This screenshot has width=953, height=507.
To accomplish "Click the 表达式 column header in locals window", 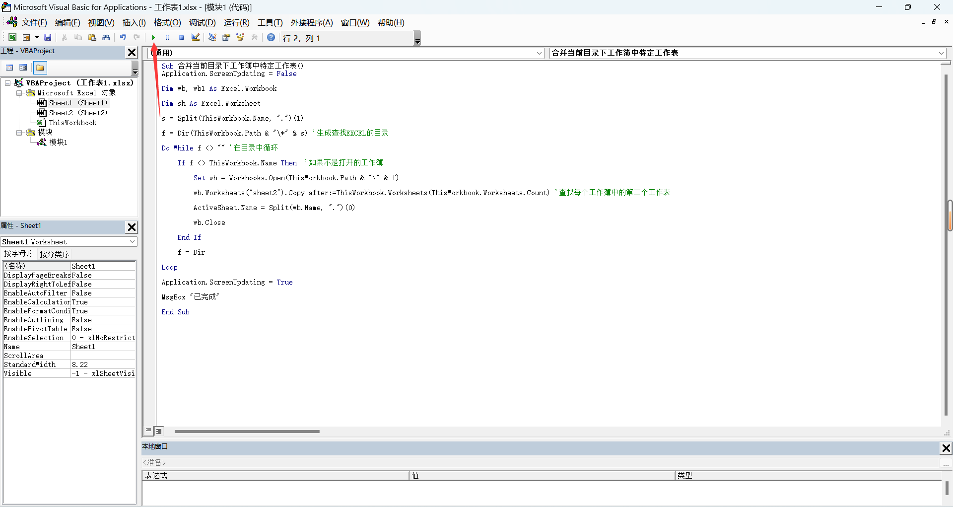I will tap(275, 475).
